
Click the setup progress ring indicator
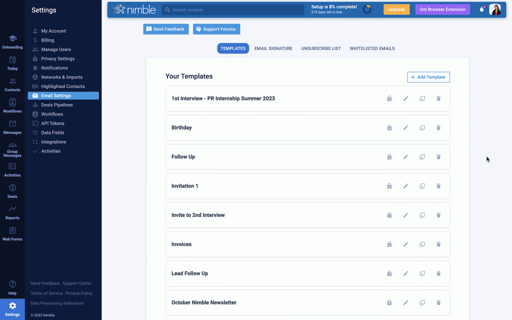point(367,9)
